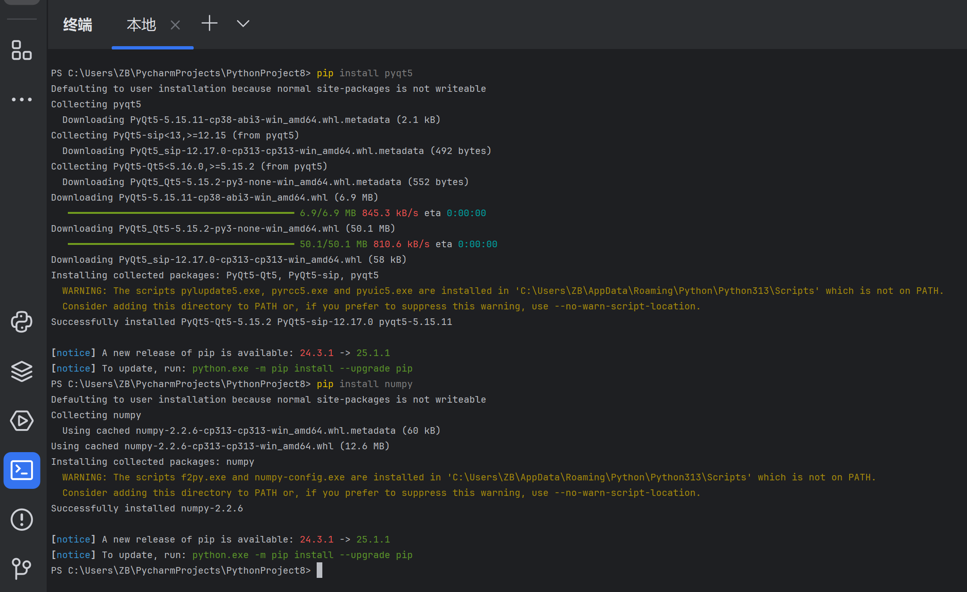The height and width of the screenshot is (592, 967).
Task: Open the Services tool window icon
Action: coord(22,421)
